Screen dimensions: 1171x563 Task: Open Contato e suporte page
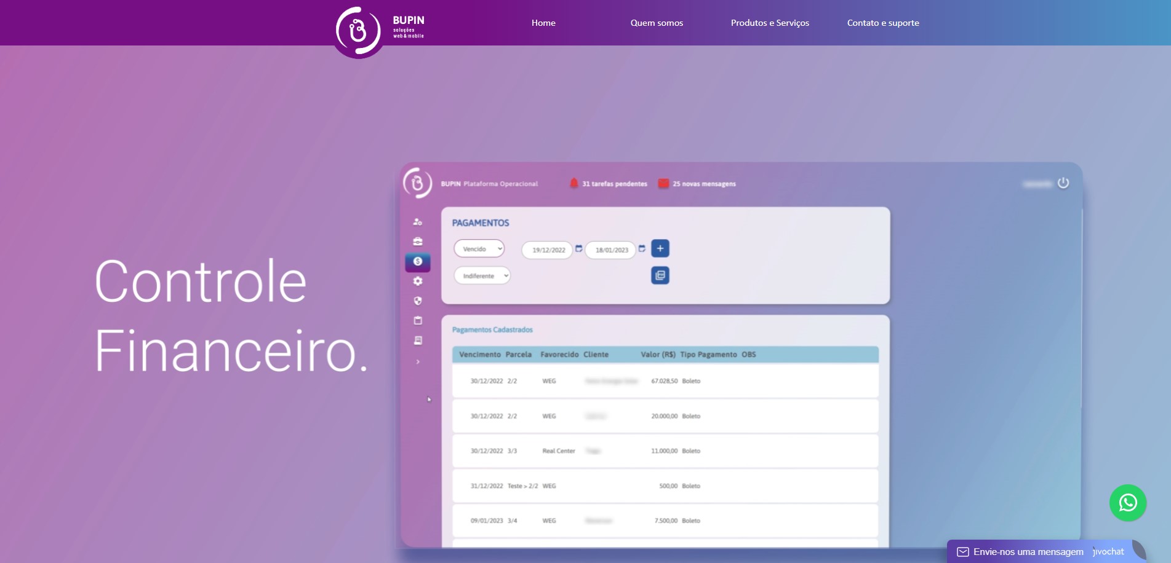[883, 23]
